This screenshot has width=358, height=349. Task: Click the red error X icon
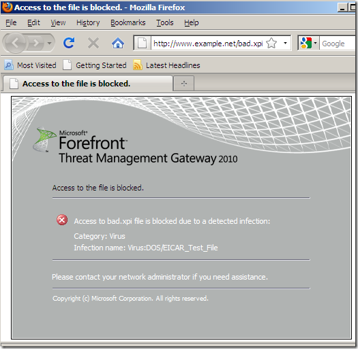pyautogui.click(x=62, y=220)
